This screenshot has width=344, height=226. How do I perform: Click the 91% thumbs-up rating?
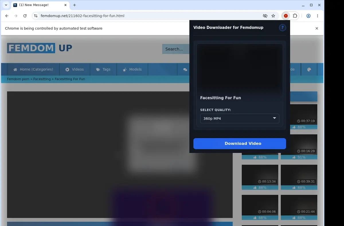coord(299,157)
